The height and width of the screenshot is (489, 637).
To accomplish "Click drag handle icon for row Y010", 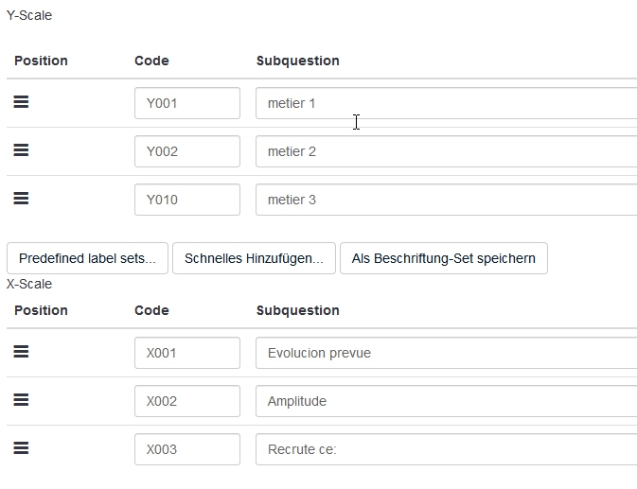I will tap(21, 199).
